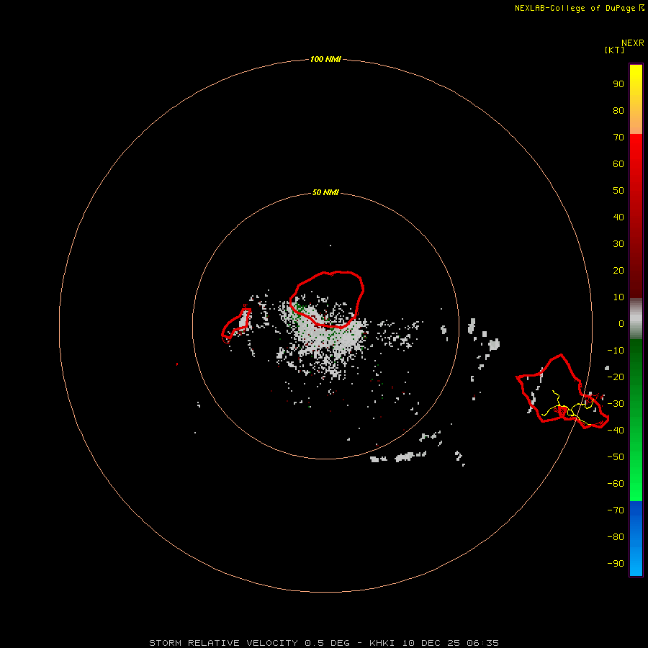Click the 70 value on velocity scale
This screenshot has height=648, width=648.
click(618, 138)
